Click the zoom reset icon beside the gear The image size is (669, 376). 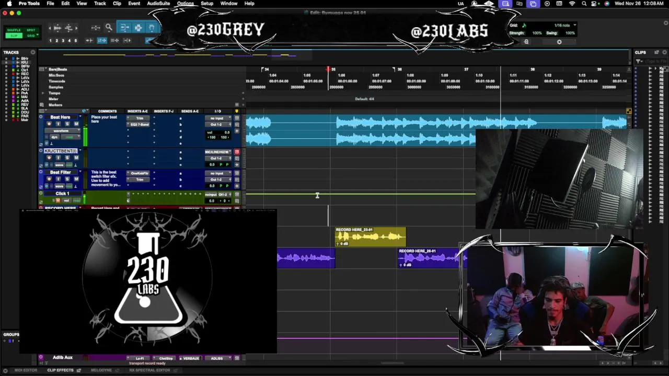[526, 42]
